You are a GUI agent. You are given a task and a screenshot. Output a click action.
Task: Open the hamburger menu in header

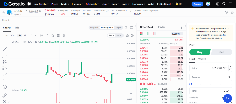tap(230, 4)
